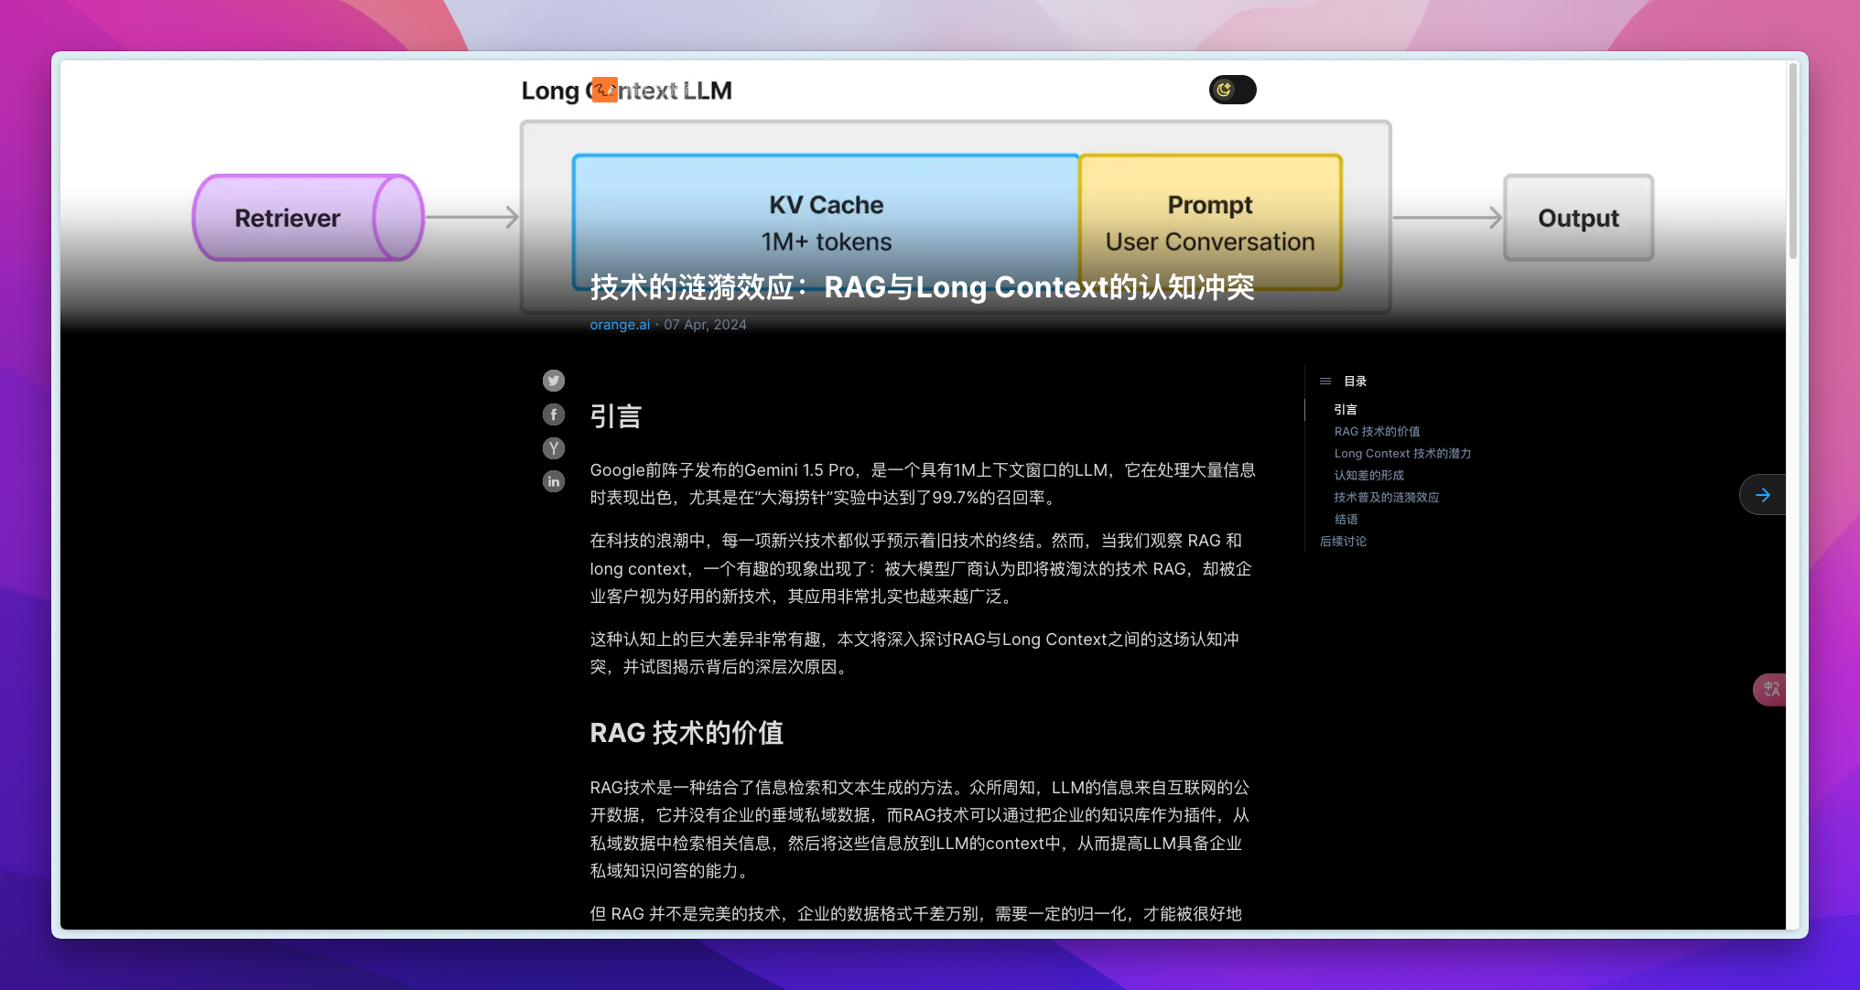The image size is (1860, 990).
Task: Jump to 引言 in the contents
Action: click(x=1346, y=410)
